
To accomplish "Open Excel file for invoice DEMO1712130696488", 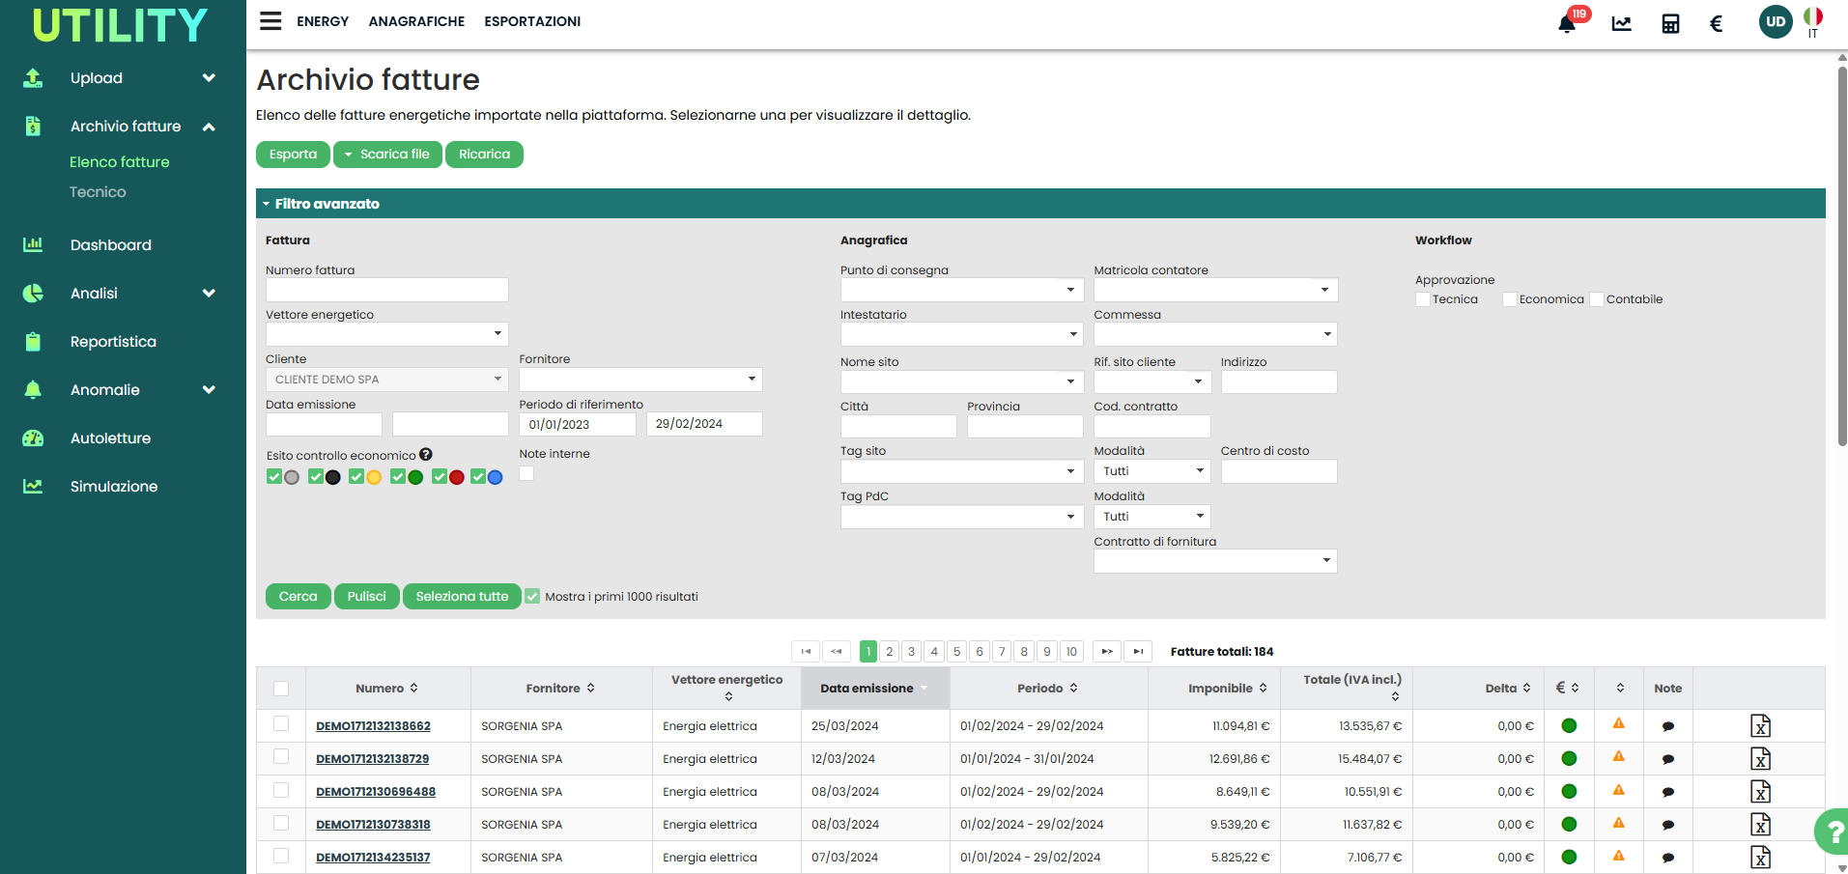I will pos(1760,791).
